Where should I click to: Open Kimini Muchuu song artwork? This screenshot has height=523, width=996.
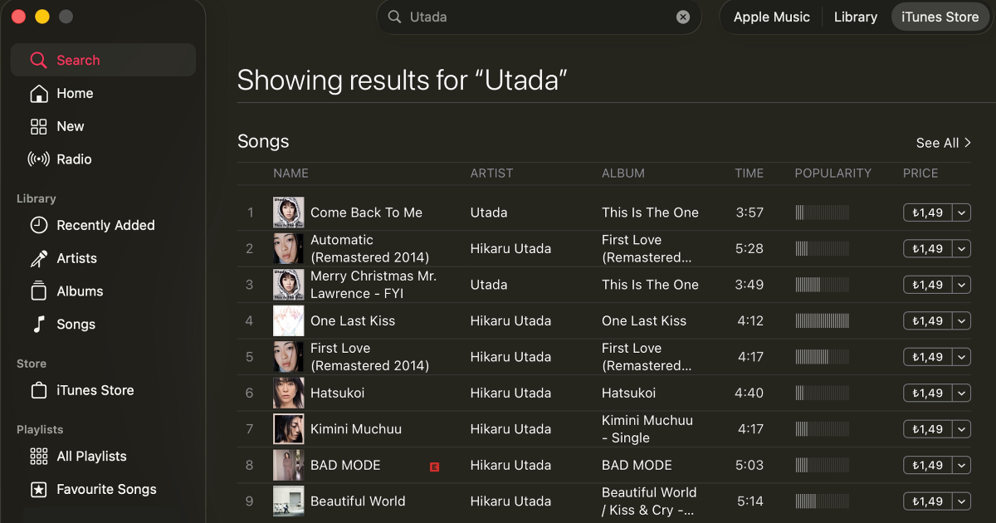[x=289, y=429]
